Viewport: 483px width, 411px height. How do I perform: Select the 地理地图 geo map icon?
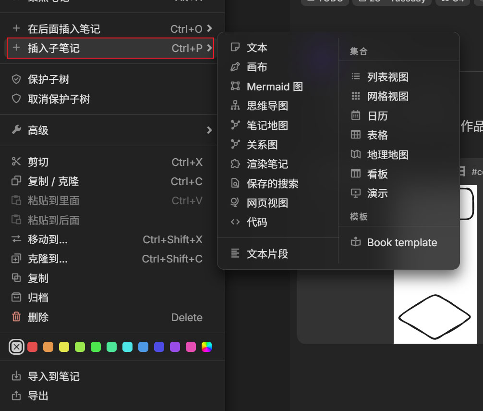[x=356, y=154]
